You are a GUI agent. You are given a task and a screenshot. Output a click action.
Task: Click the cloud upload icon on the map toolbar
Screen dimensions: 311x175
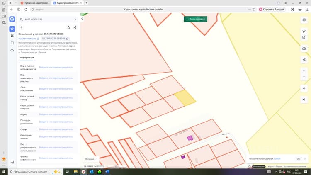click(304, 49)
